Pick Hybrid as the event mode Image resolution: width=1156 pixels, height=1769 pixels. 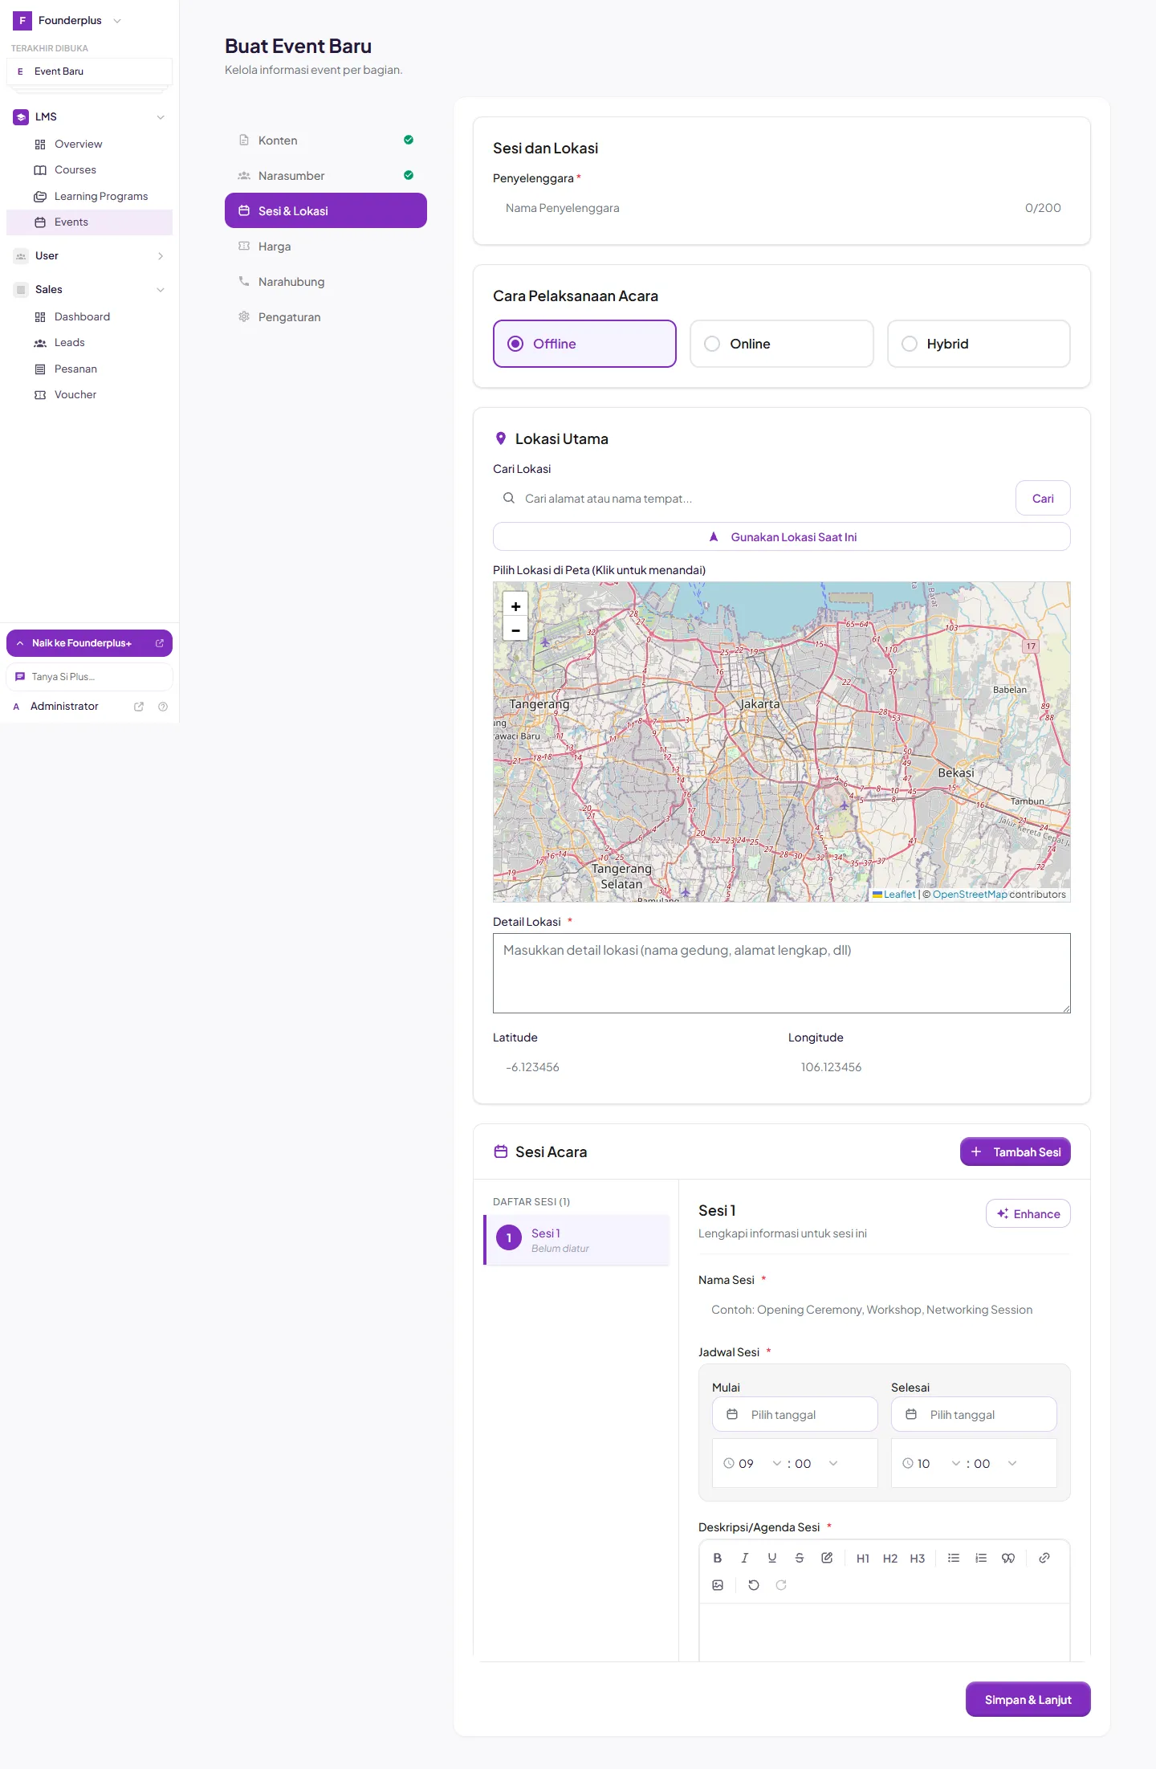979,344
